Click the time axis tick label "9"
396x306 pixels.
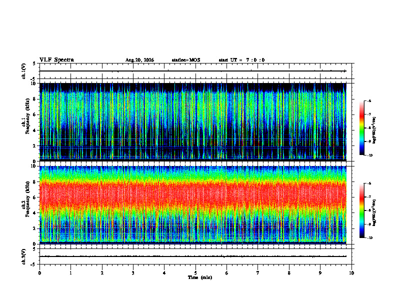(x=320, y=273)
